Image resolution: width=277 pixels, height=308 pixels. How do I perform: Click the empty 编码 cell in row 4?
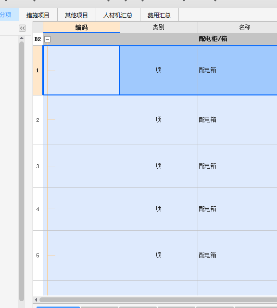click(x=81, y=209)
